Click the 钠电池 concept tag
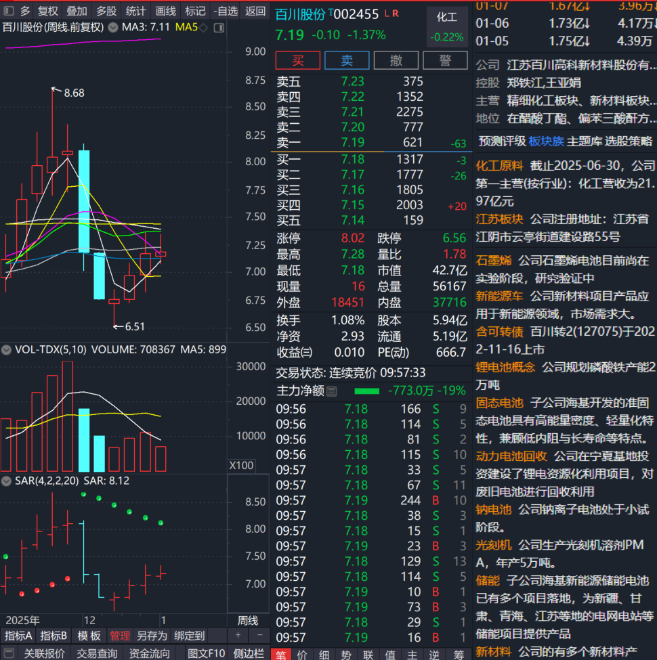657x660 pixels. coord(494,510)
